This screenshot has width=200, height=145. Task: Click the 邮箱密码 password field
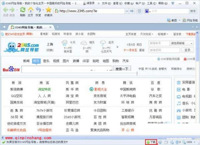click(x=164, y=50)
